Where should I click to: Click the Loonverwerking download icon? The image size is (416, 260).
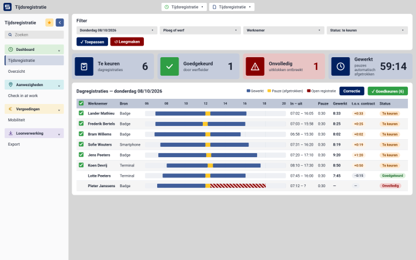10,133
